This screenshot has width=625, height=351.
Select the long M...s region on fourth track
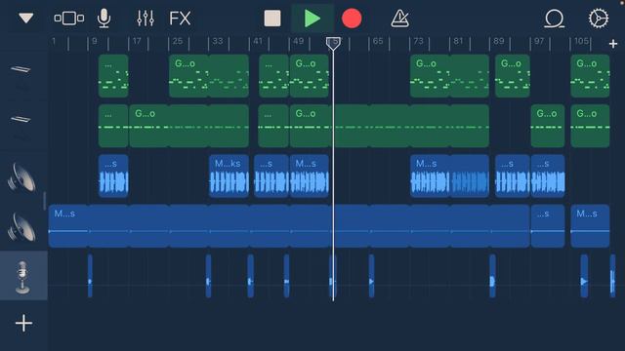(289, 226)
